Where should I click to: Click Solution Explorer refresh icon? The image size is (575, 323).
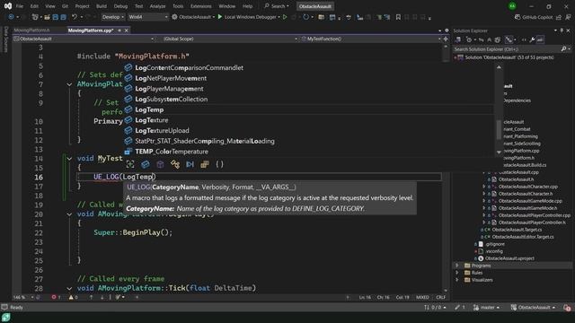pos(482,39)
